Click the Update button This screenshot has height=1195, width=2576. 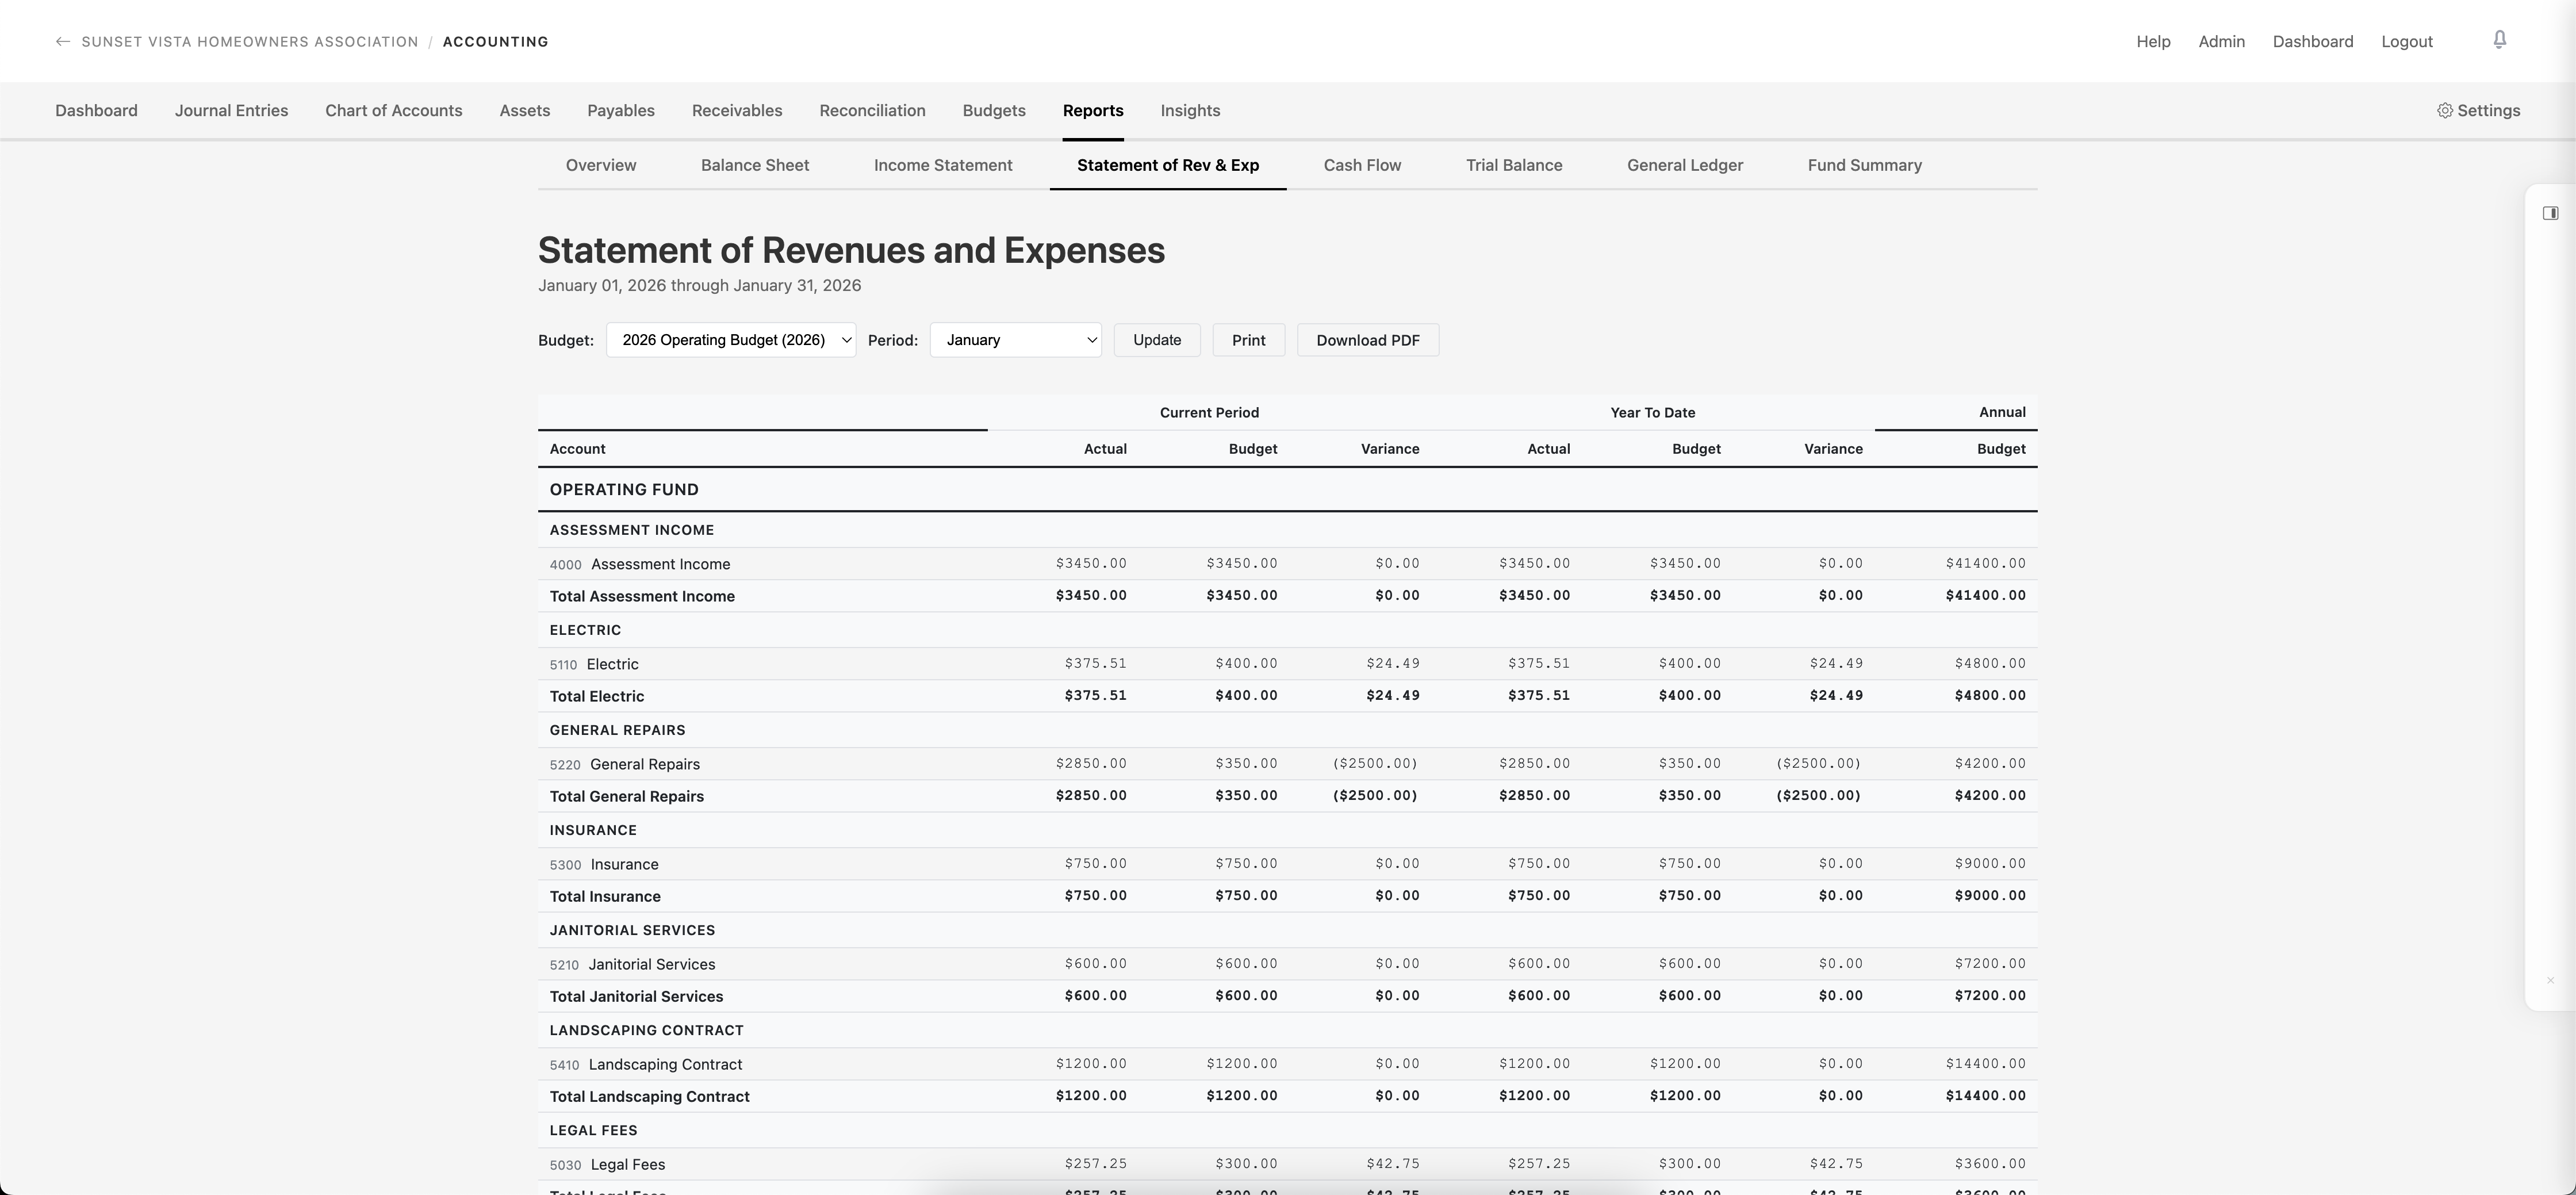pyautogui.click(x=1157, y=339)
